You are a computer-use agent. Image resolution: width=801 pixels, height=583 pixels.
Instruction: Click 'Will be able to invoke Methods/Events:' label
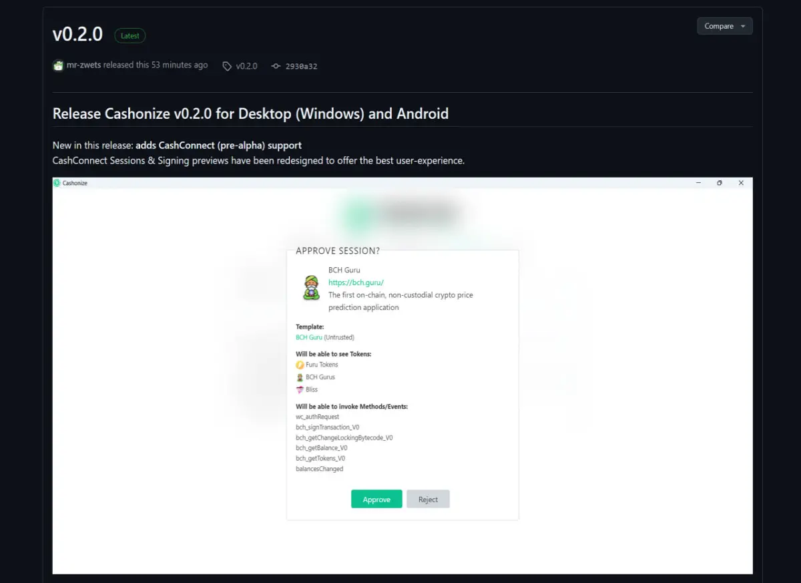tap(352, 407)
